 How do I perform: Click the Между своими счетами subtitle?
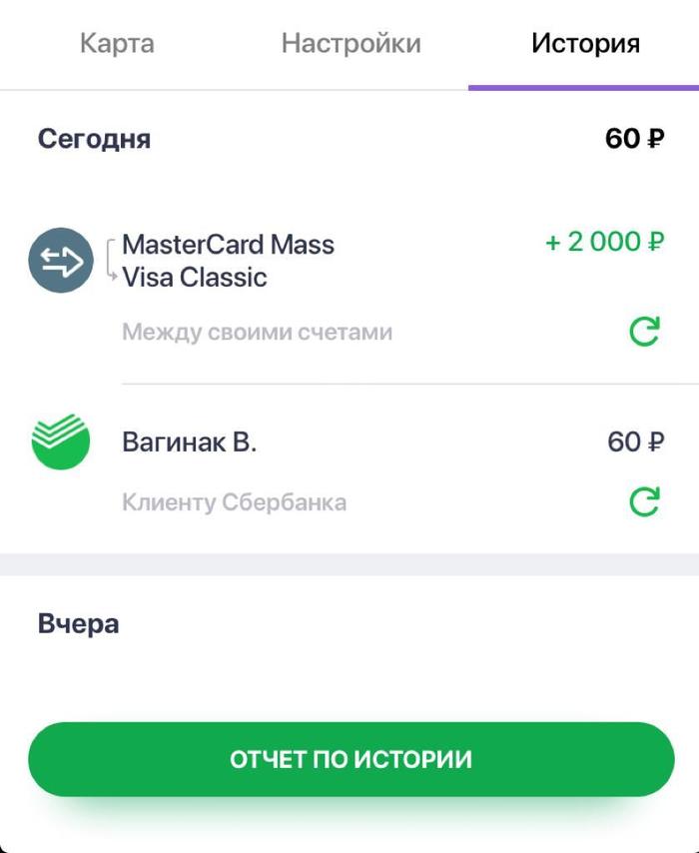(257, 332)
